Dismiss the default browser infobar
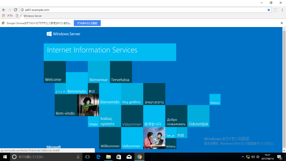The width and height of the screenshot is (286, 161). (x=282, y=23)
